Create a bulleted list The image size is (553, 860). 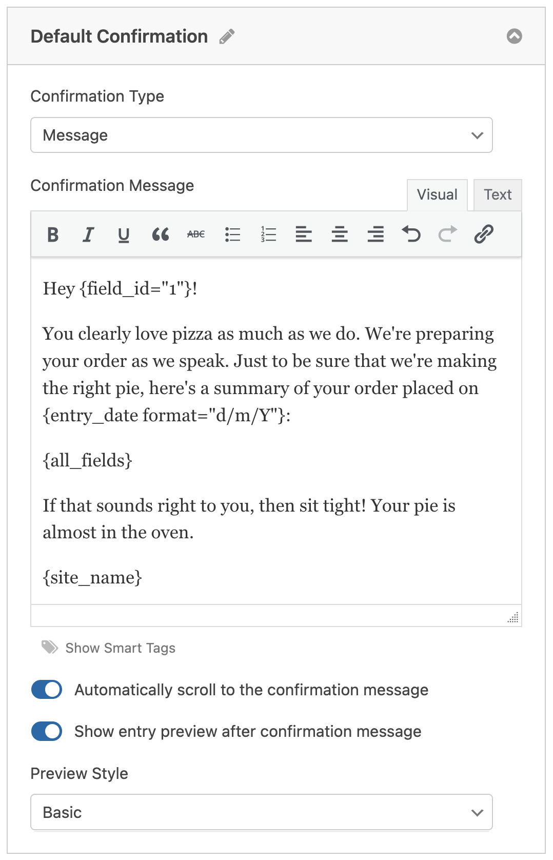[x=232, y=234]
